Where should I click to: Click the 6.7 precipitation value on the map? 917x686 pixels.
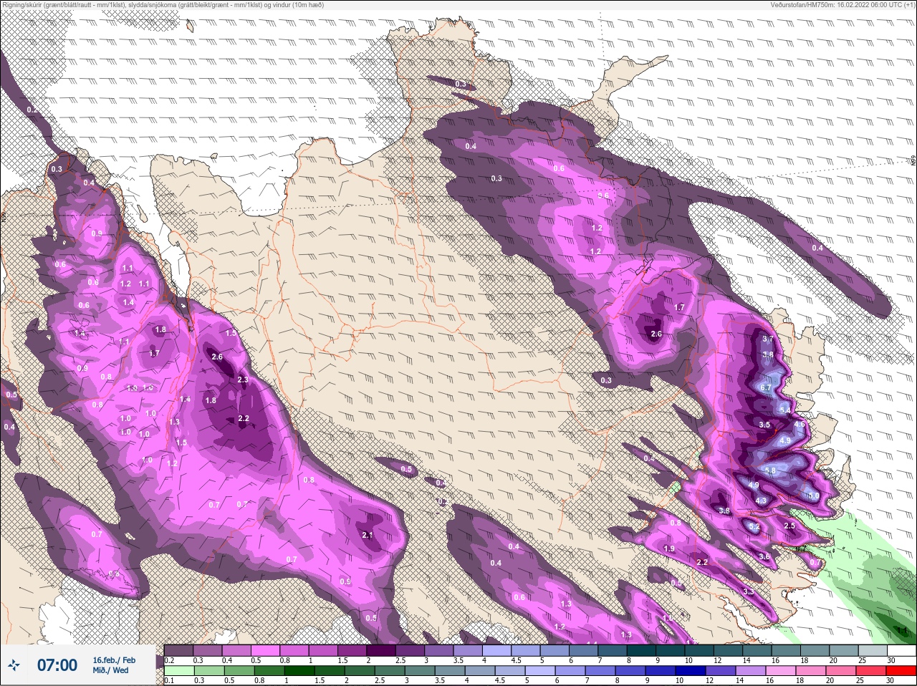pyautogui.click(x=765, y=387)
